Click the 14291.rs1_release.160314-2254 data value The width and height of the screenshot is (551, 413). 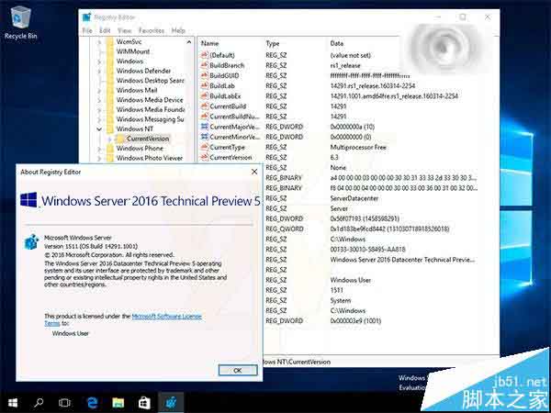(373, 85)
